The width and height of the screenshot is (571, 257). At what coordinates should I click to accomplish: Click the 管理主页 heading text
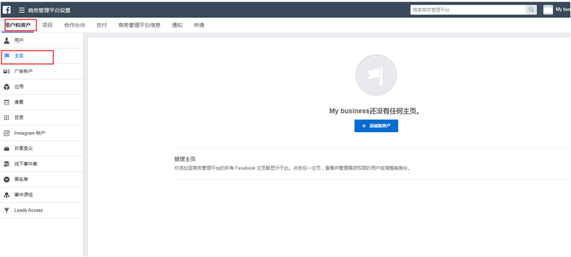[185, 159]
